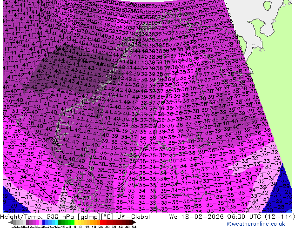The height and width of the screenshot is (228, 295).
Task: Select the dark blue legend color swatch
Action: [x=44, y=222]
